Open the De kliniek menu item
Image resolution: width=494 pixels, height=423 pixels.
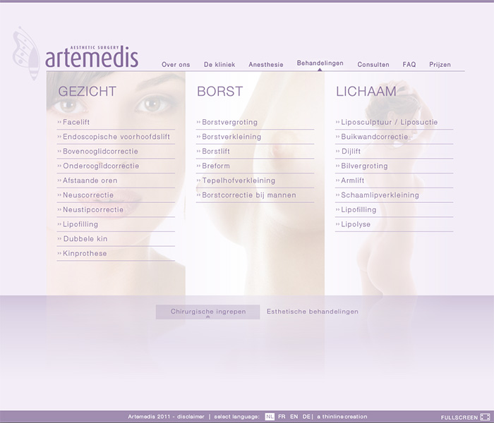[219, 65]
